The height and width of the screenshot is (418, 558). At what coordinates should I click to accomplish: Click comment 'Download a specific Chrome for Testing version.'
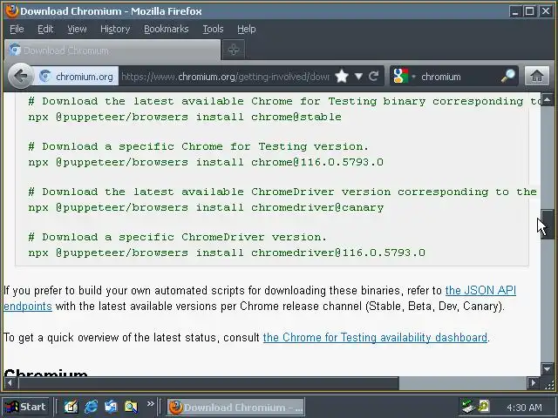click(x=198, y=146)
